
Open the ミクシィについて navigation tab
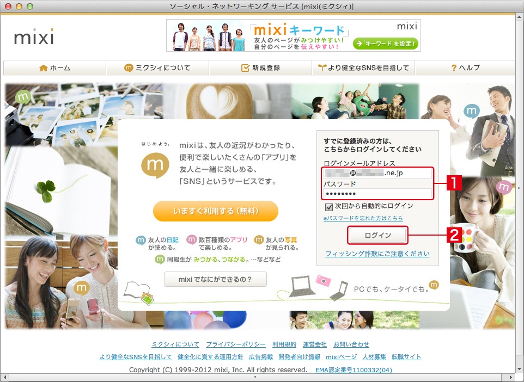click(x=157, y=68)
